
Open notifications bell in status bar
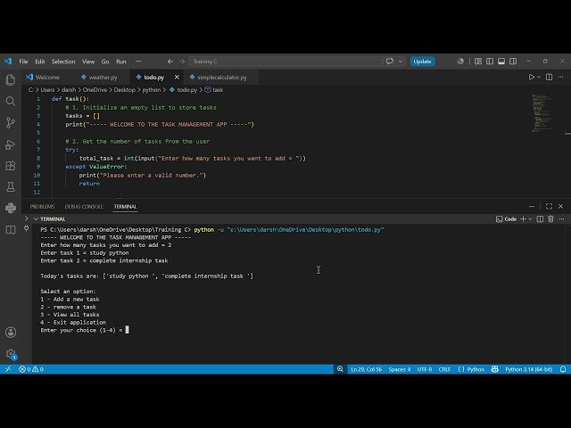(563, 369)
